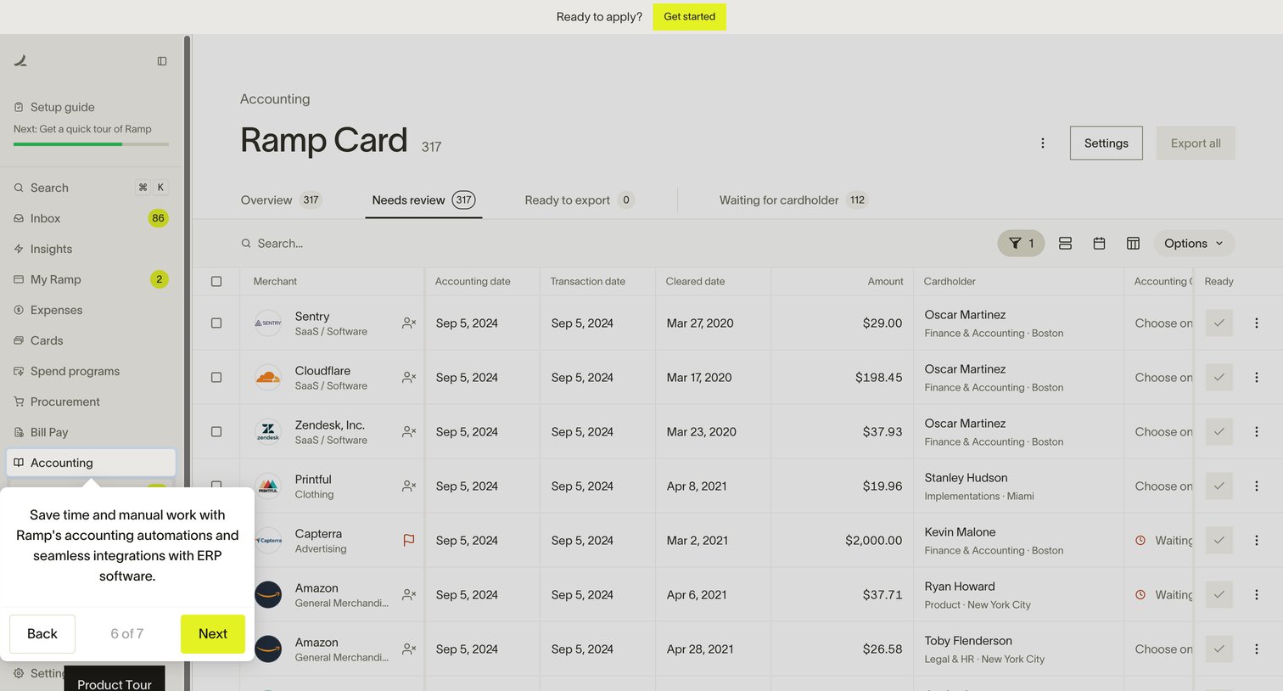This screenshot has height=691, width=1283.
Task: Open the calendar date filter icon
Action: (x=1099, y=244)
